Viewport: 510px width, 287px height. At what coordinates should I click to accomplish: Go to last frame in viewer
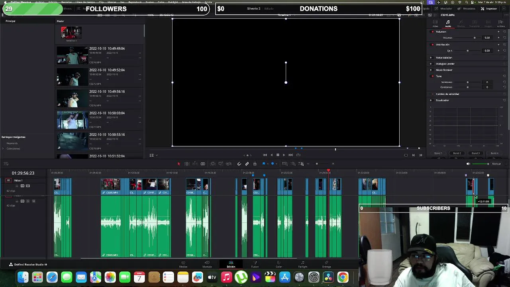pos(290,155)
